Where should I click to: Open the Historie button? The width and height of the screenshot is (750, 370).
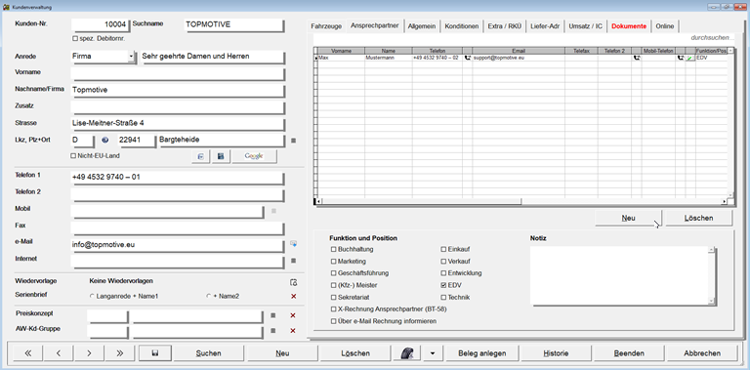tap(556, 353)
